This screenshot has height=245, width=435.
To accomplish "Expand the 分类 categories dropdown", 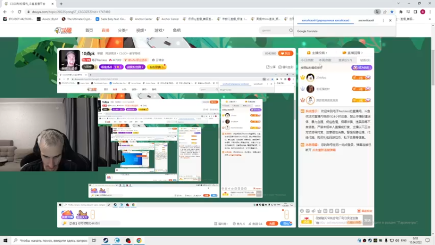I will 123,30.
